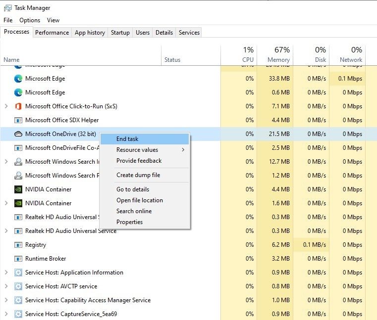Click the Microsoft Office SDX Helper icon
This screenshot has height=320, width=377.
(x=18, y=120)
